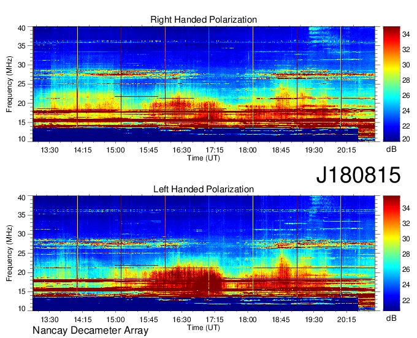
Task: Click the 26 dB value on Left Handed colorbar
Action: (406, 269)
